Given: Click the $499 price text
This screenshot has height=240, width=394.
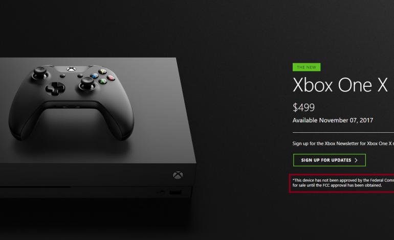Looking at the screenshot, I should tap(303, 108).
